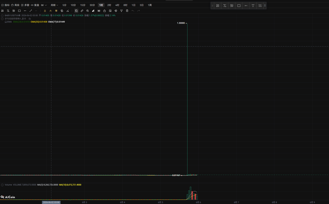Viewport: 329px width, 204px height.
Task: Click the EMA(55):0.01438 label
Action: tap(39, 22)
